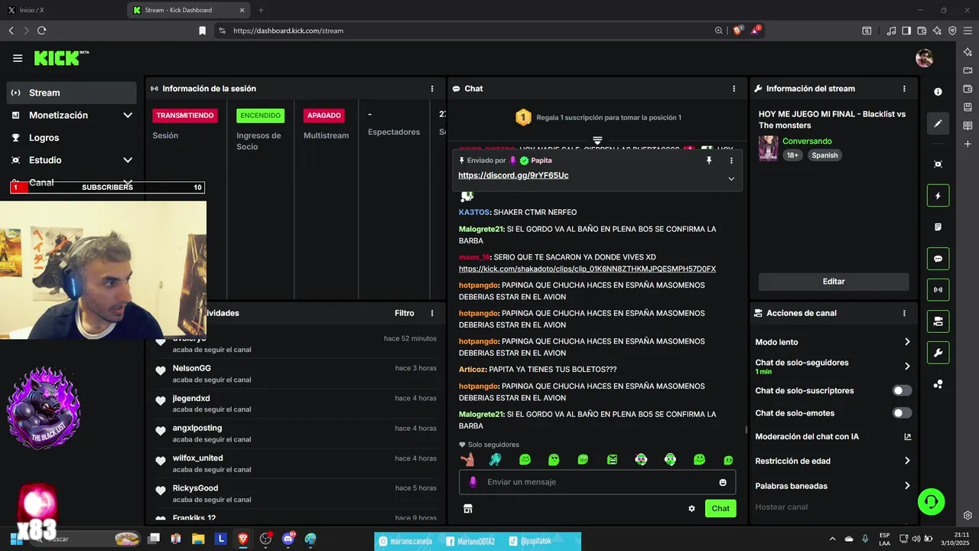Expand the pinned message chevron

(731, 179)
